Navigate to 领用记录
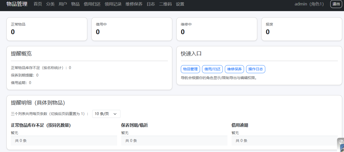 click(x=113, y=4)
